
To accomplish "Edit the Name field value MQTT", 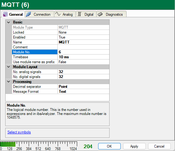I will (83, 42).
